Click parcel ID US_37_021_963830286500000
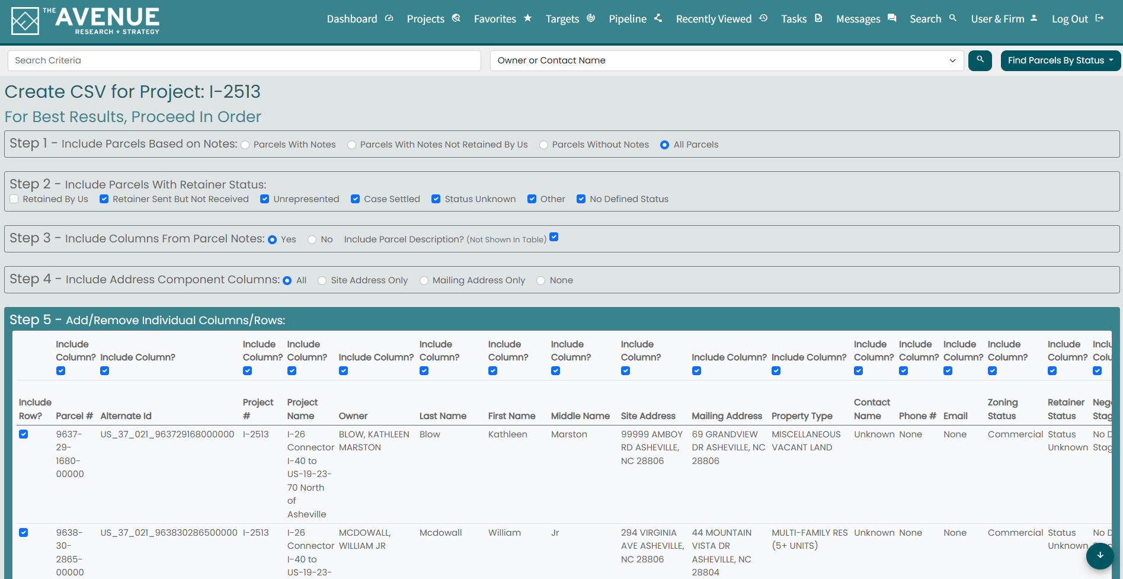 pyautogui.click(x=169, y=533)
